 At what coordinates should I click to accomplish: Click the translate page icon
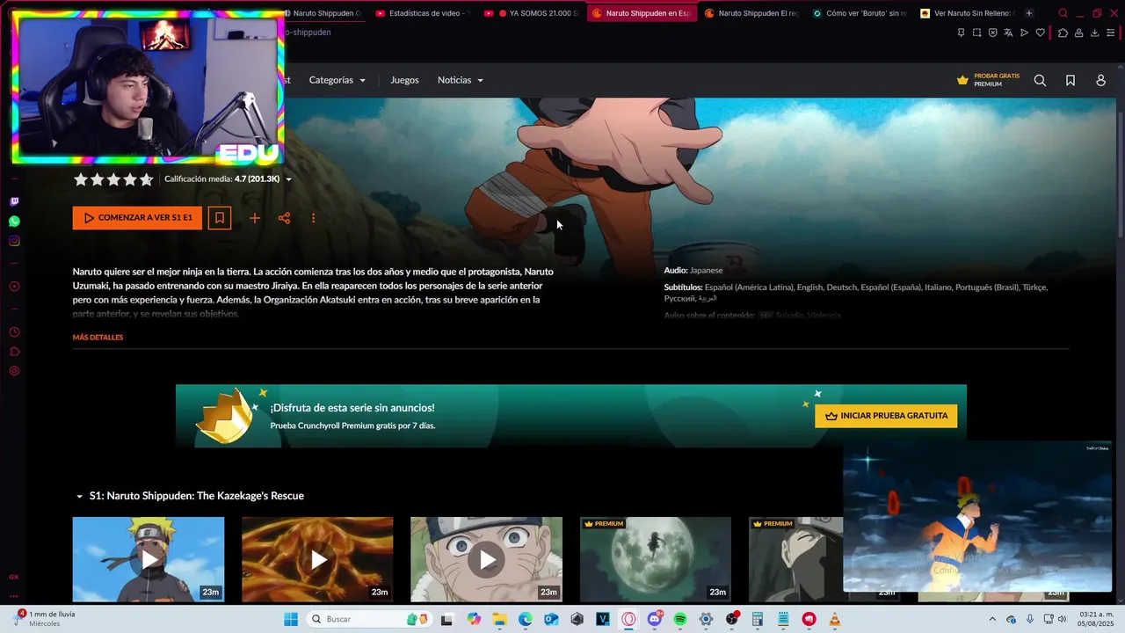coord(1008,33)
